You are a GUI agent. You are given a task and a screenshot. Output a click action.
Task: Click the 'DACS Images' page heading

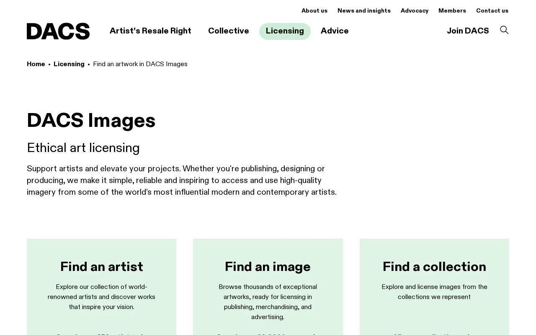coord(91,121)
